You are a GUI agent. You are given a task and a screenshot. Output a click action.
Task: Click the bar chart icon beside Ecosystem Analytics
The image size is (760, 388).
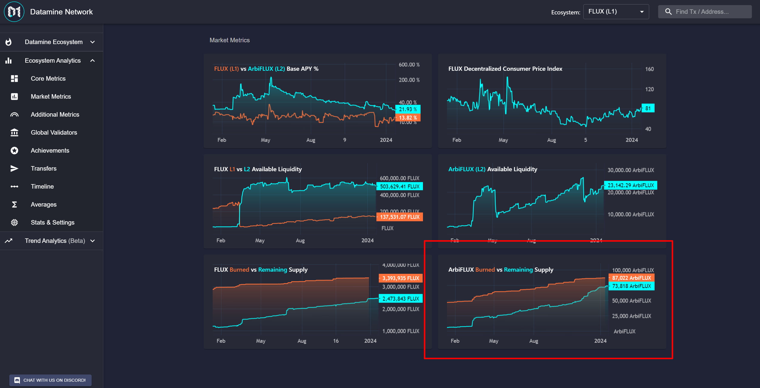pos(8,61)
